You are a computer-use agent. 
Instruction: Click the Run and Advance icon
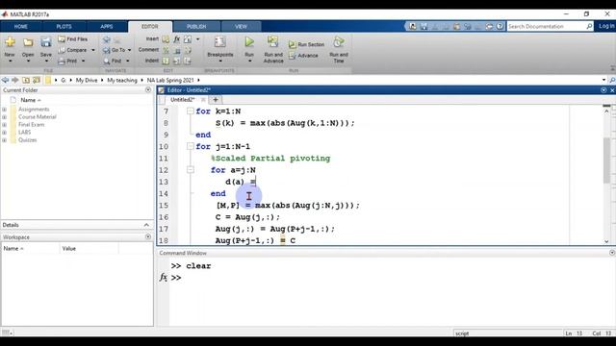coord(273,41)
